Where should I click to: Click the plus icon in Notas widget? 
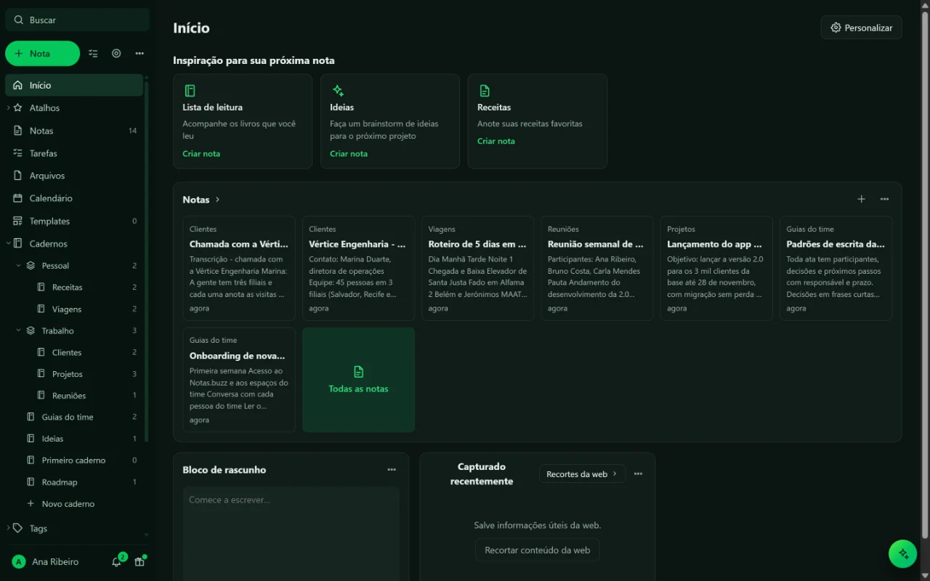coord(861,199)
